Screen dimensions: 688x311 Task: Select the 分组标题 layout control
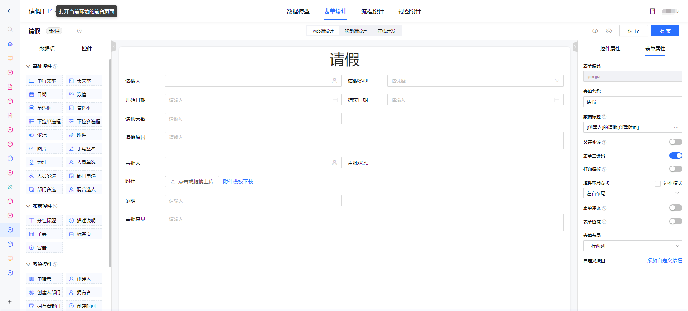click(44, 221)
